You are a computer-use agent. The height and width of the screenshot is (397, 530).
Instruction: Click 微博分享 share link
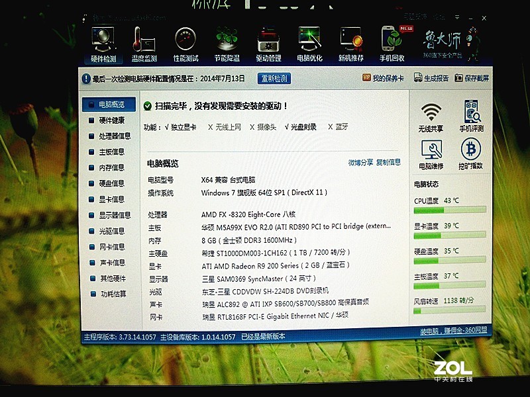360,162
